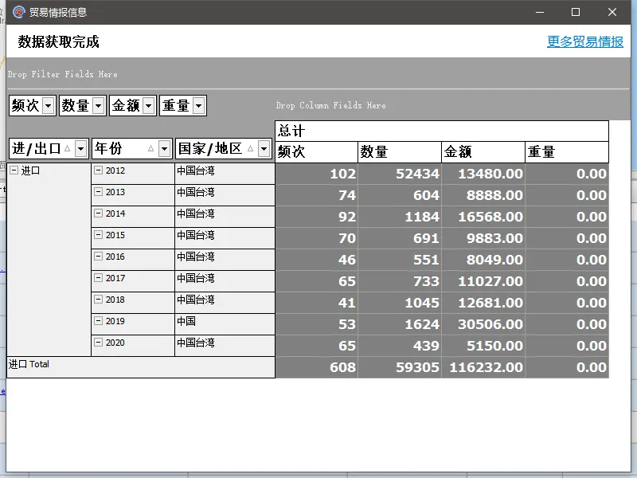Toggle sort triangle on 进/出口 field

(x=68, y=149)
